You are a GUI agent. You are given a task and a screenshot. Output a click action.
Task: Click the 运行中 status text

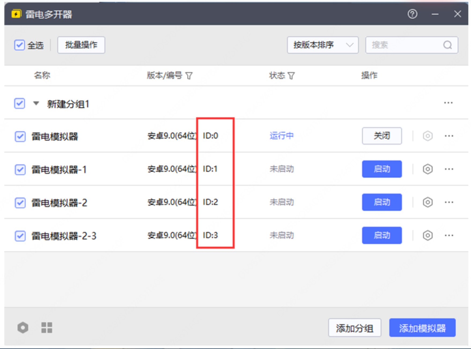click(x=282, y=136)
